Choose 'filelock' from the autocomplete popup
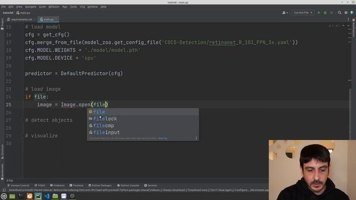356x200 pixels. tap(143, 118)
